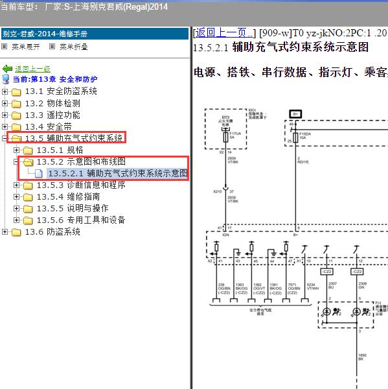The image size is (388, 389).
Task: Collapse the 13.5.2 示意图和布线图 node
Action: coord(16,161)
